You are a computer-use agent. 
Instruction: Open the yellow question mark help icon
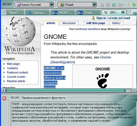click(128, 5)
